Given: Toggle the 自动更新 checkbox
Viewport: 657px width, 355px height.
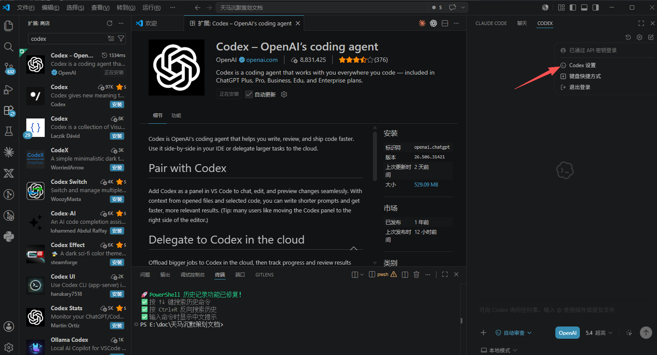Looking at the screenshot, I should (249, 94).
